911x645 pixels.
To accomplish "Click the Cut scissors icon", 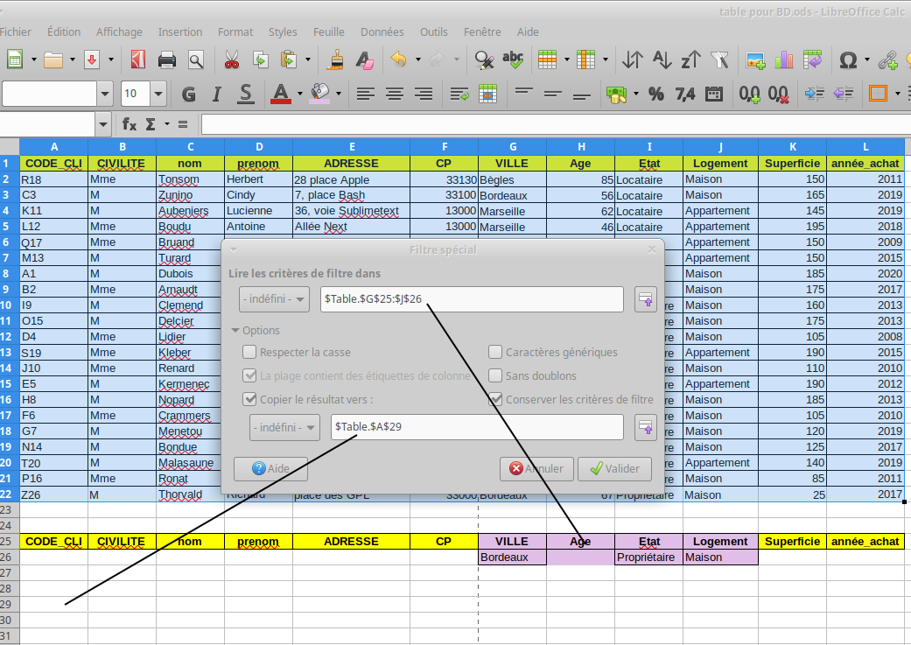I will coord(232,60).
